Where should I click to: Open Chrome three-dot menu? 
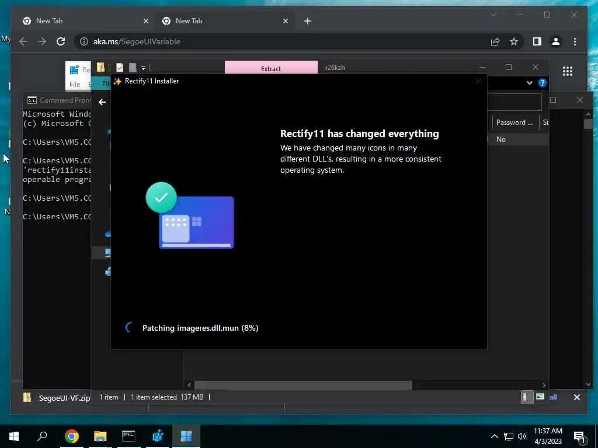coord(575,41)
